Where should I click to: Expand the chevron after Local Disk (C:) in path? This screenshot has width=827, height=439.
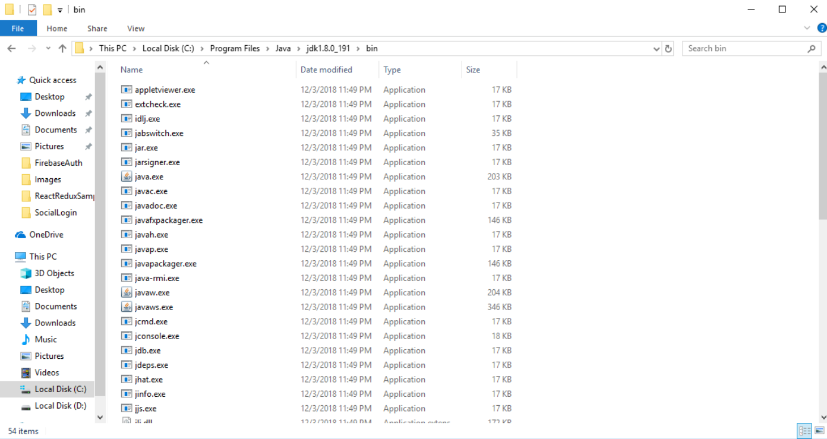click(x=202, y=49)
